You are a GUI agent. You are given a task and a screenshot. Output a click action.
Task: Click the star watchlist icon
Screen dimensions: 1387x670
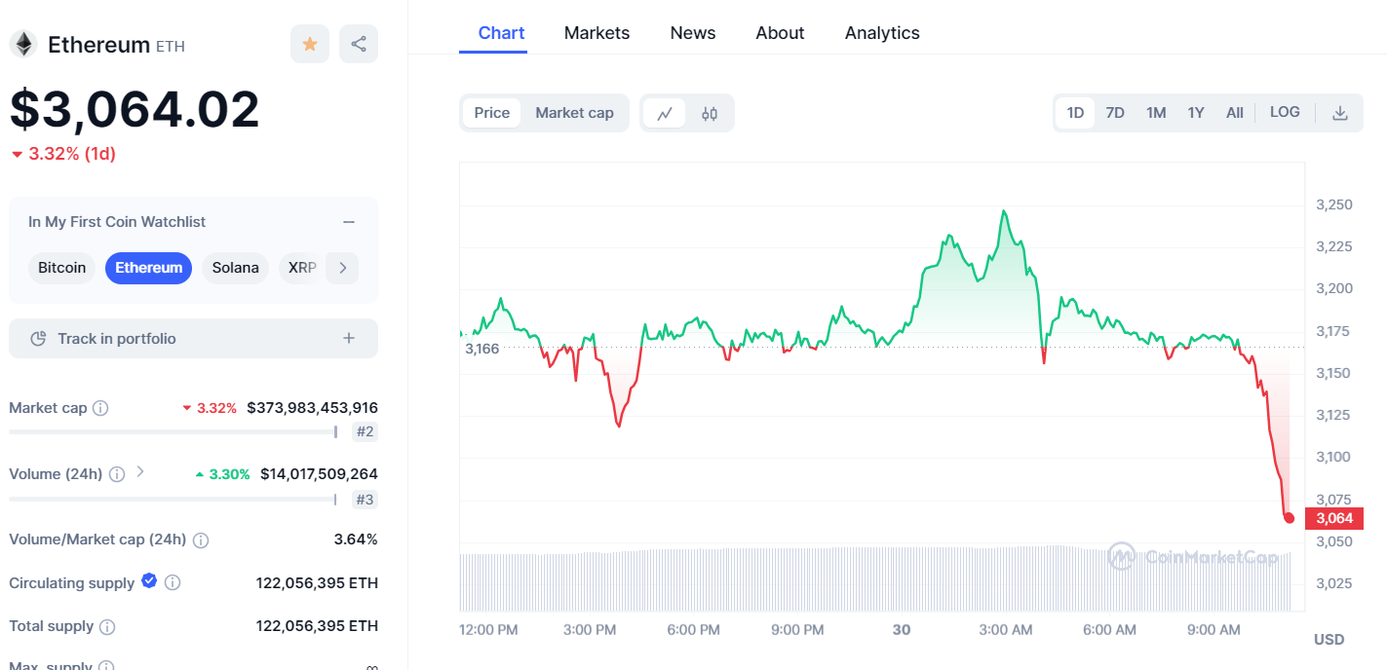(x=310, y=44)
